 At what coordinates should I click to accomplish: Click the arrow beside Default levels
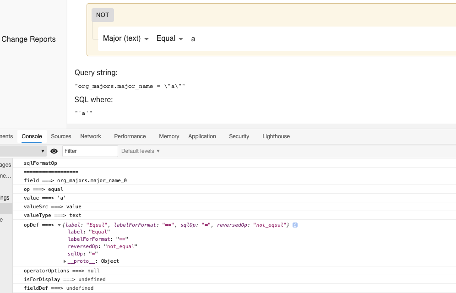[157, 151]
